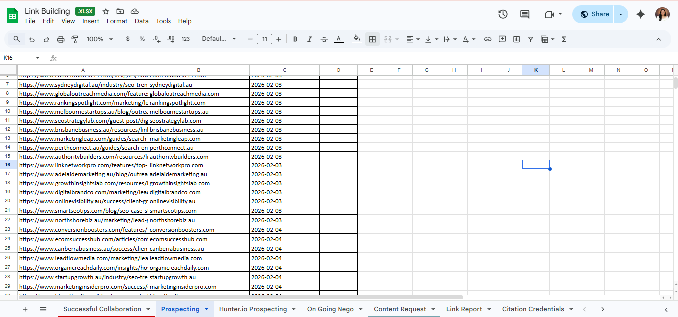Click the Move to folder icon

pyautogui.click(x=120, y=11)
